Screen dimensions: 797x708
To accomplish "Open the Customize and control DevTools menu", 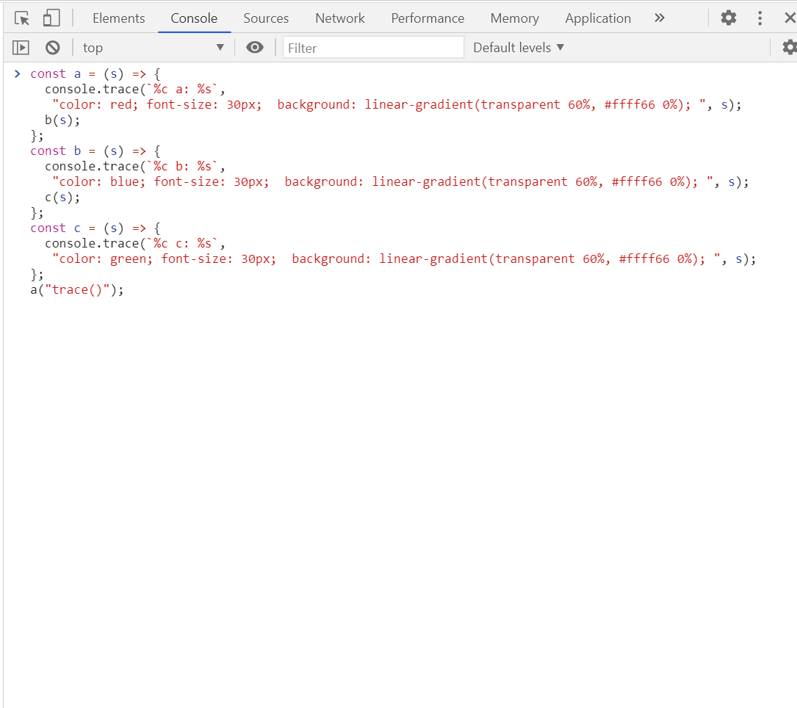I will click(760, 18).
